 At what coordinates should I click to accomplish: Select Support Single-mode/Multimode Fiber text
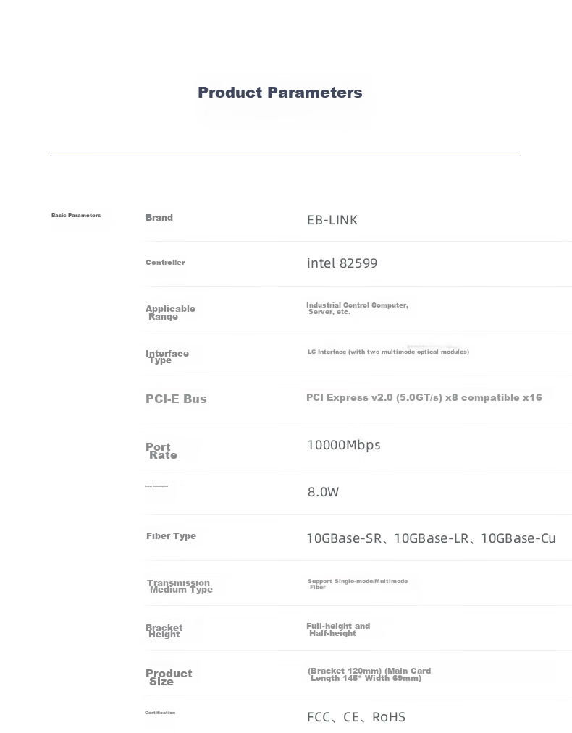358,584
